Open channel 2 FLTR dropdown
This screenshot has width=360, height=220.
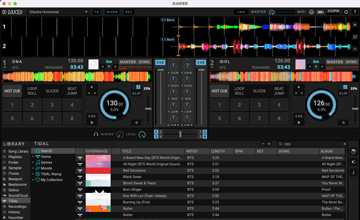pyautogui.click(x=188, y=125)
